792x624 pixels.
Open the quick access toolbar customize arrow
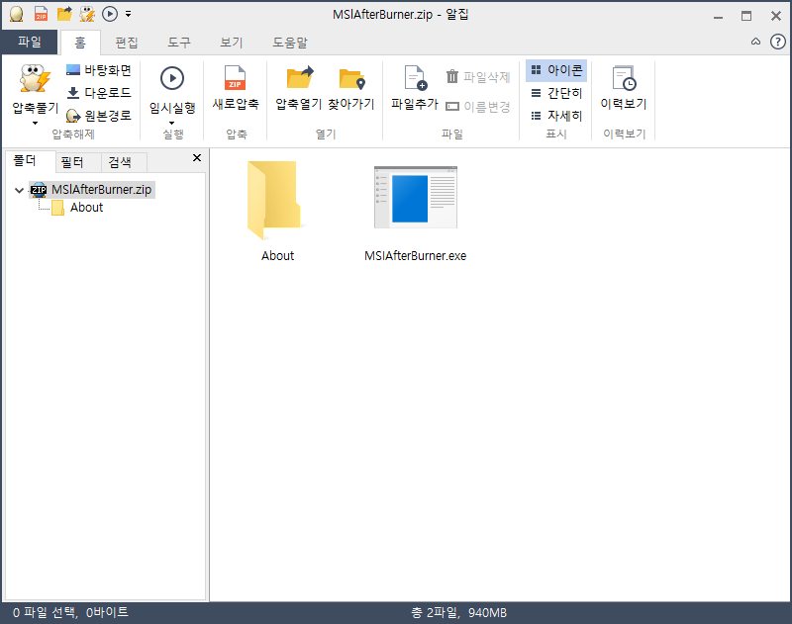(x=129, y=15)
